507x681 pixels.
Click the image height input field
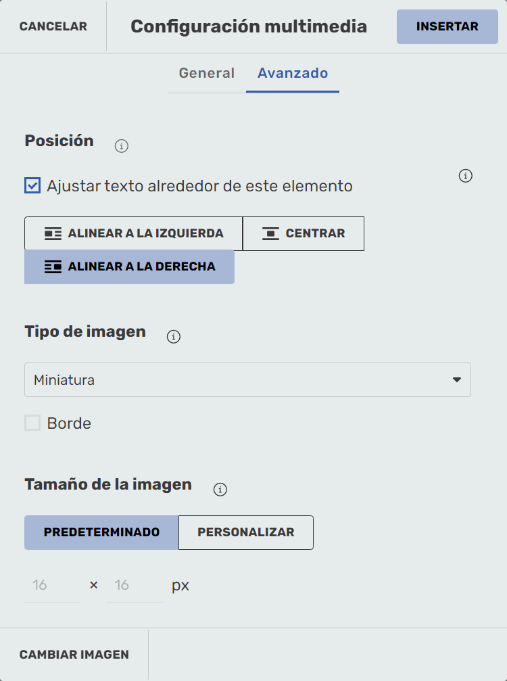[134, 585]
